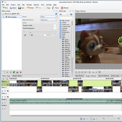The width and height of the screenshot is (122, 122).
Task: Click the Save toolbar icon
Action: coord(20,8)
